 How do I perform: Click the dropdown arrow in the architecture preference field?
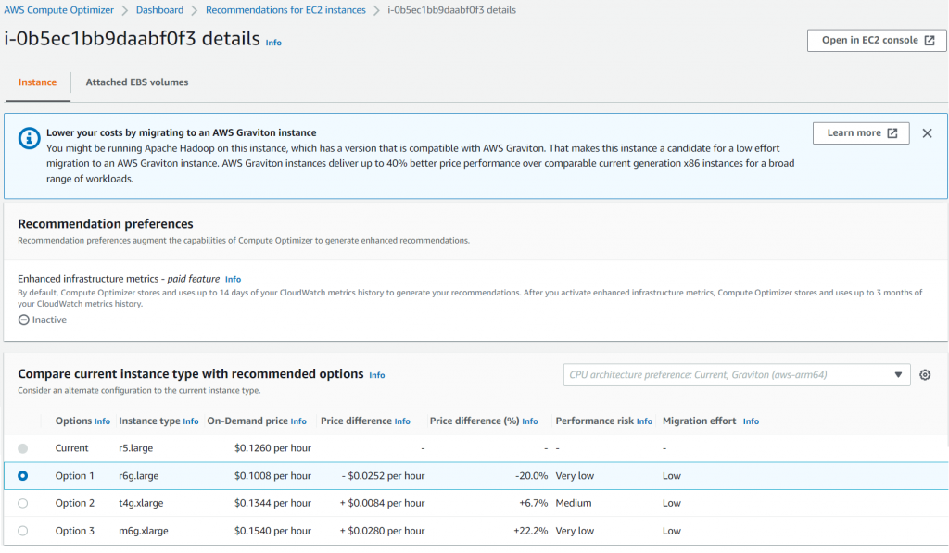[898, 374]
